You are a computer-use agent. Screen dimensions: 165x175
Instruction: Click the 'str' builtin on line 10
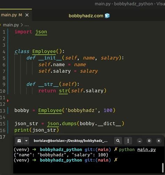coord(63,91)
